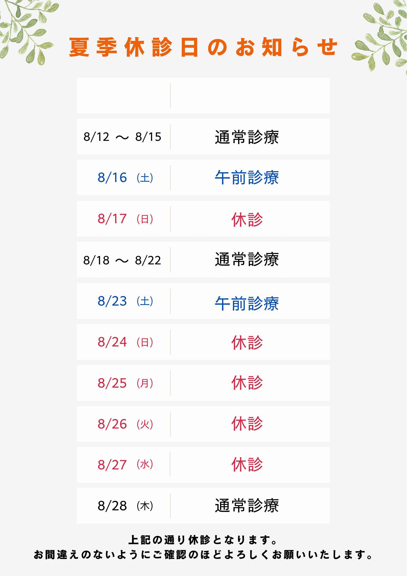This screenshot has height=576, width=407.
Task: Select the 8/28 (木) date cell
Action: [125, 506]
